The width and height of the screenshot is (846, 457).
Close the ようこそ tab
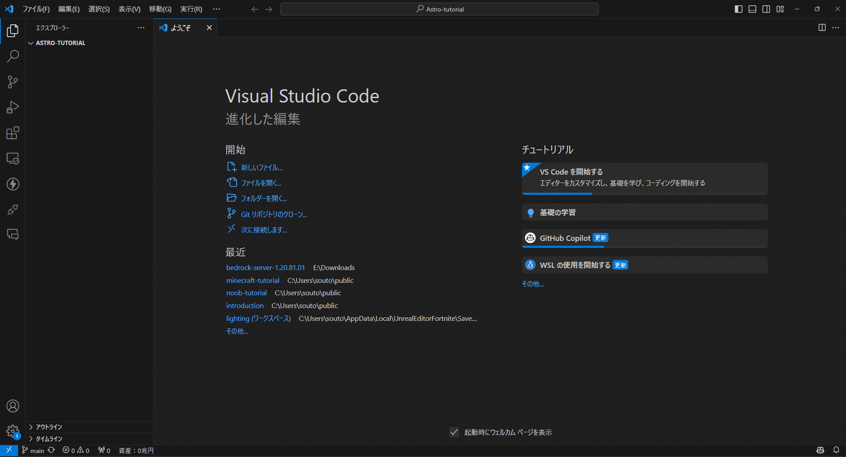209,28
